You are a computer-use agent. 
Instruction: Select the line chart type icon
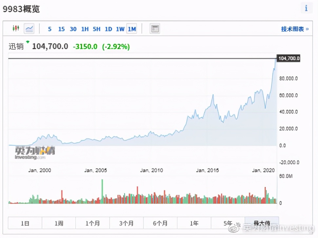tap(29, 29)
